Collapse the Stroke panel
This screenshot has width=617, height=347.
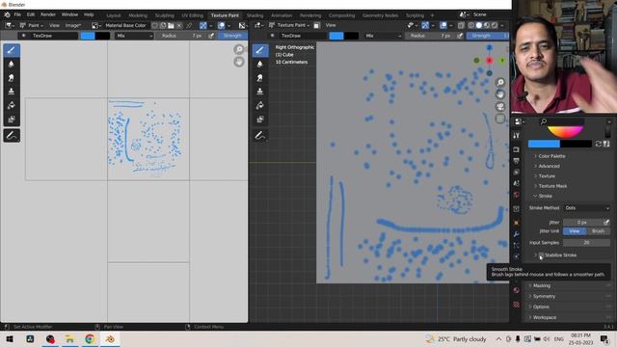coord(545,196)
